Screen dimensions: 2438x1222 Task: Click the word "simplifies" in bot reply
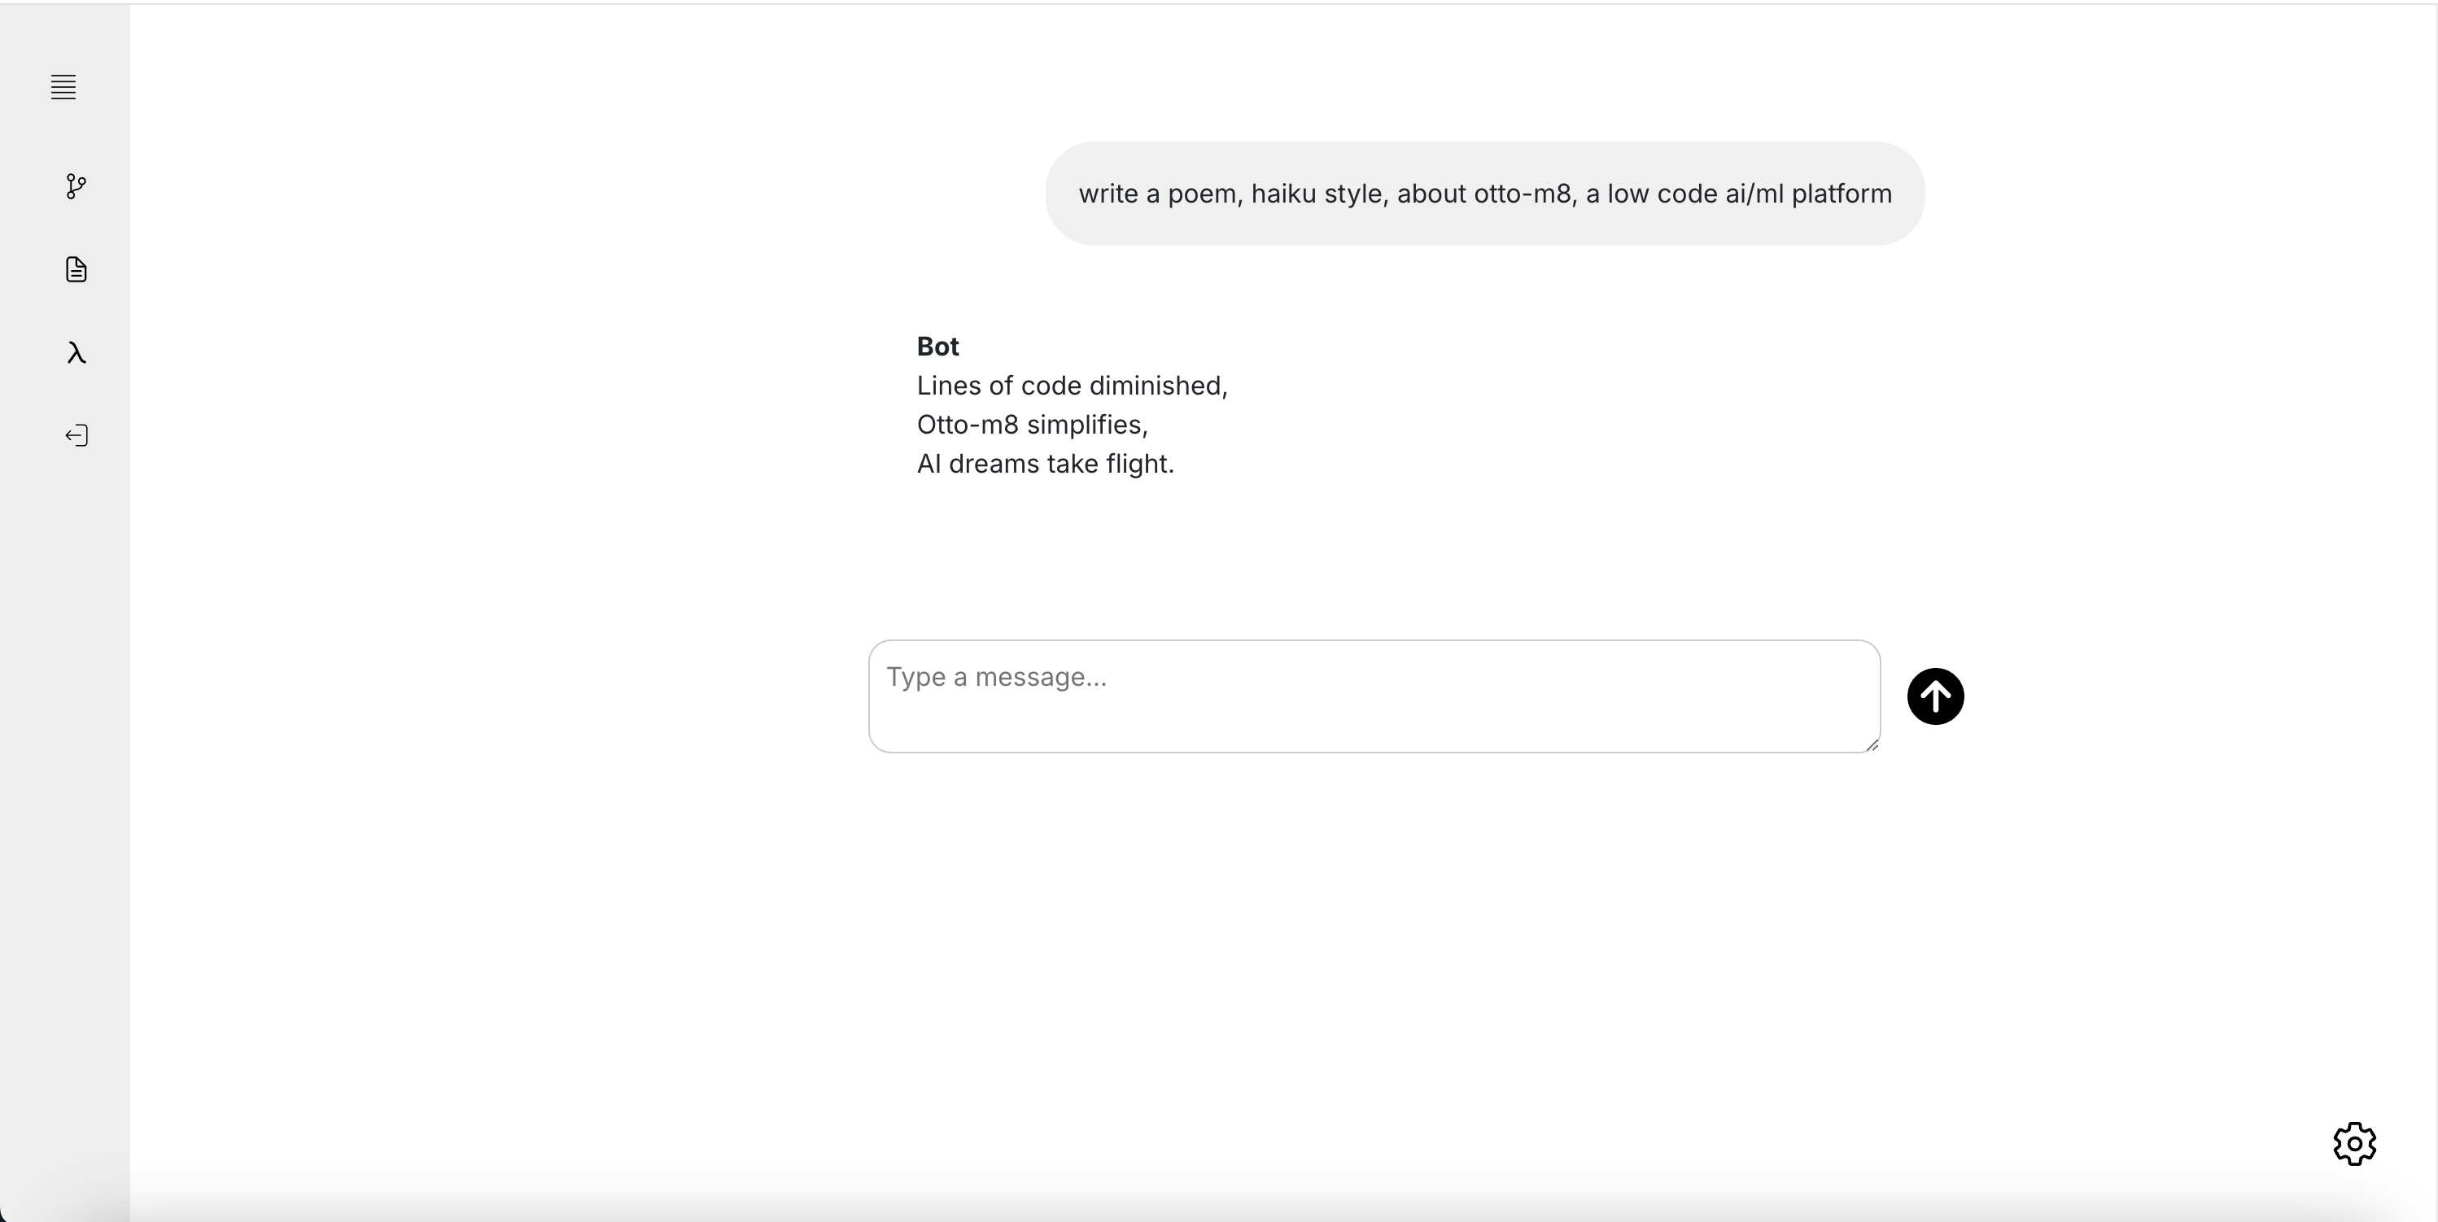[x=1085, y=425]
